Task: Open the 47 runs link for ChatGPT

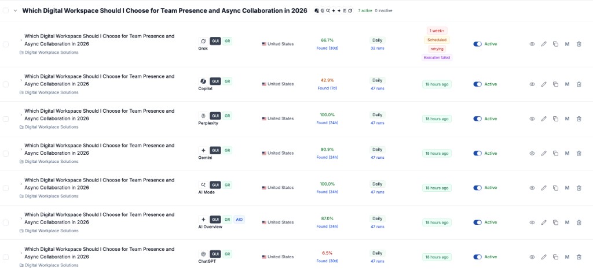Action: coord(378,261)
